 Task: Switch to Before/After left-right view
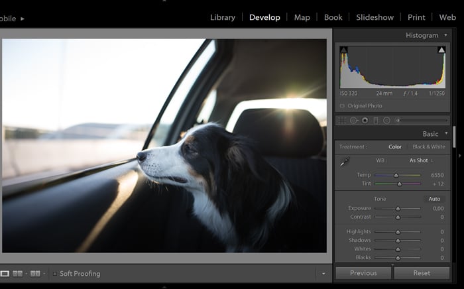point(17,274)
